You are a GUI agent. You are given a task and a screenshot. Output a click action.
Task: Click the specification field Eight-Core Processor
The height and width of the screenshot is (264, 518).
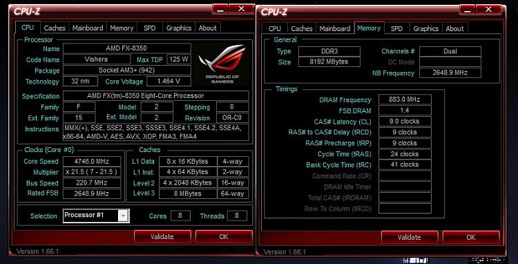click(x=155, y=96)
